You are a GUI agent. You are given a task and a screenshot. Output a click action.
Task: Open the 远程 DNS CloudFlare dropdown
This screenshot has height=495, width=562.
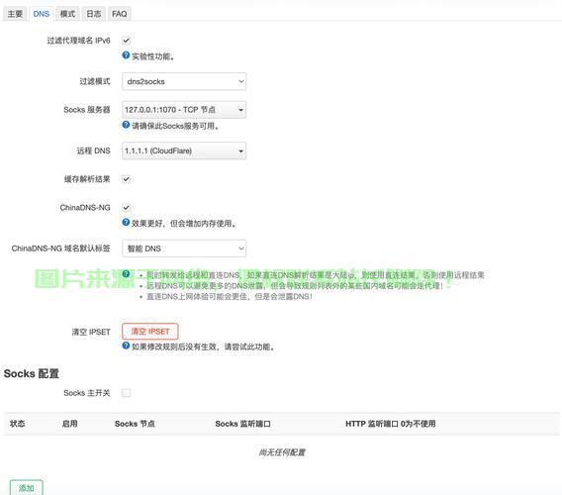click(184, 151)
